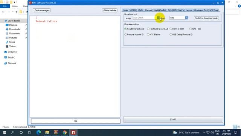This screenshot has height=136, width=241.
Task: Open Videos in Explorer sidebar
Action: 12,46
